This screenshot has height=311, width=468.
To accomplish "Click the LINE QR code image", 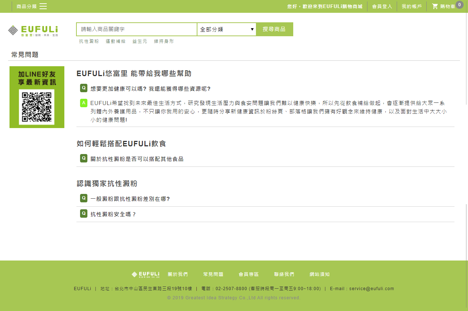I will 37,107.
